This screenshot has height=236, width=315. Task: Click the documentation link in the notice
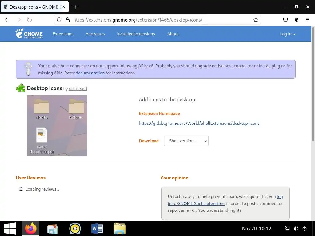pos(90,73)
